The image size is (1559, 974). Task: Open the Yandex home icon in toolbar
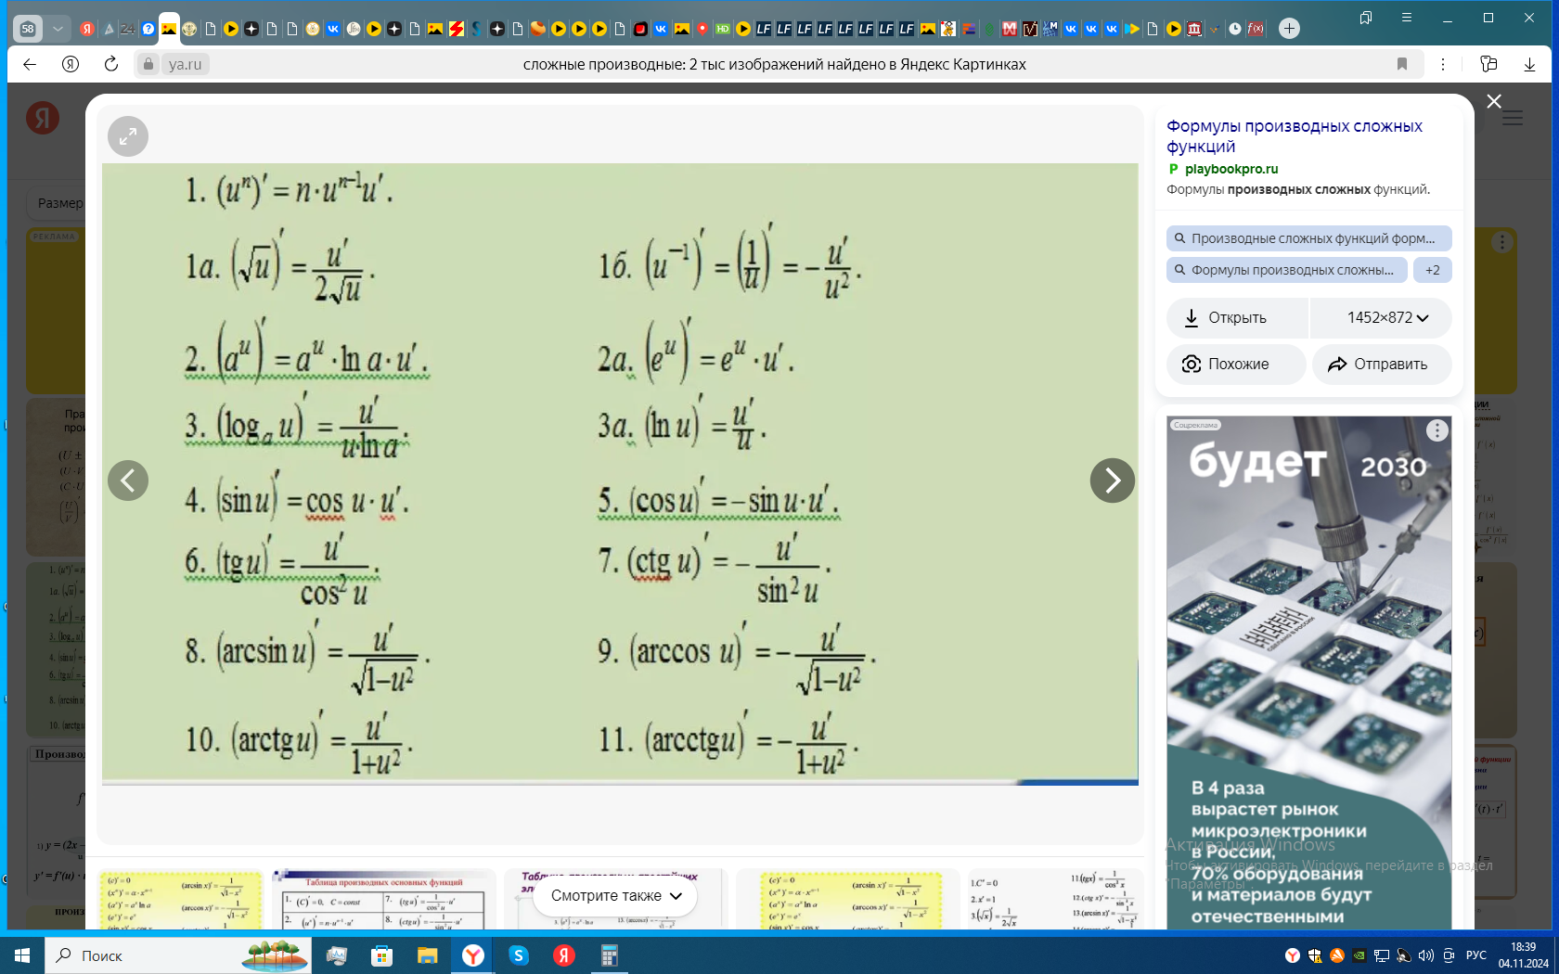[x=71, y=64]
